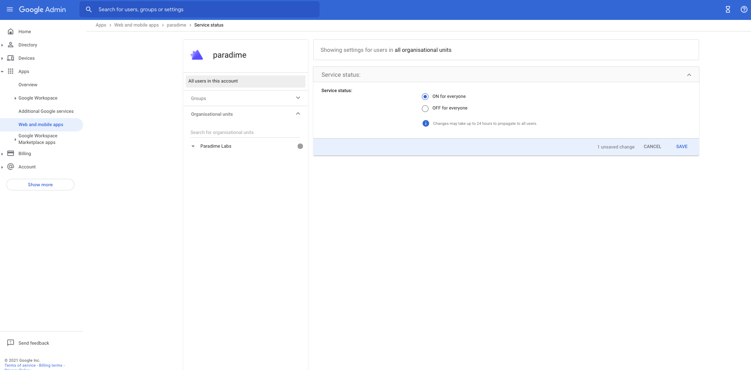Click Send feedback link

pos(34,343)
